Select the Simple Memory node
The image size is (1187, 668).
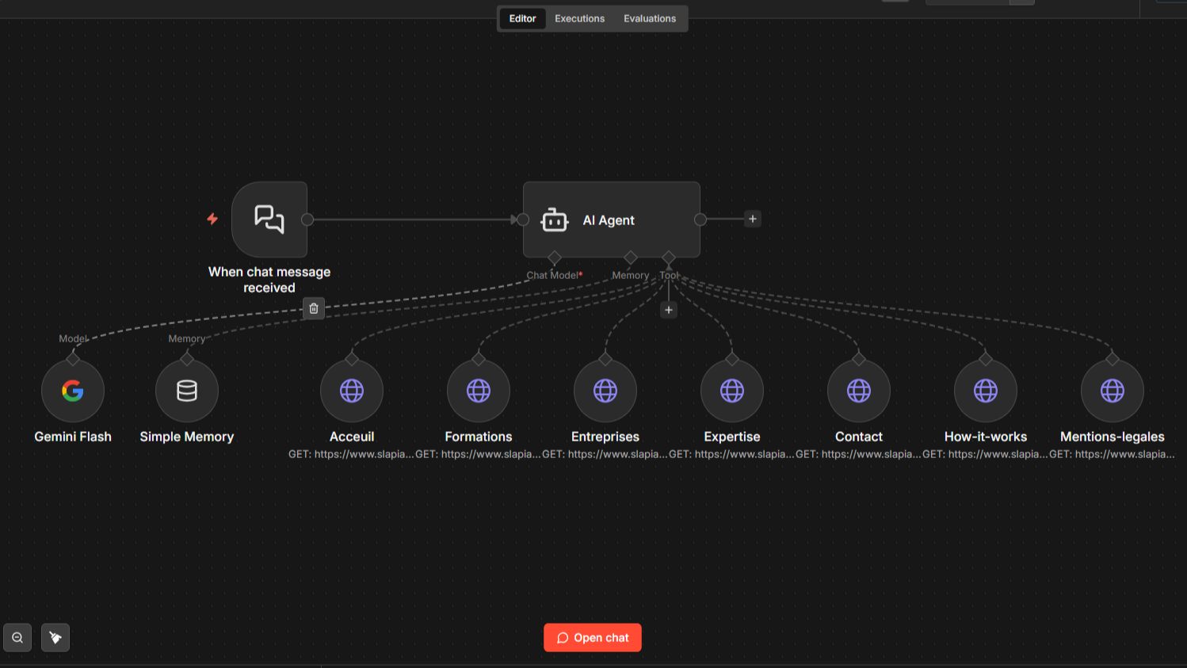click(x=186, y=390)
